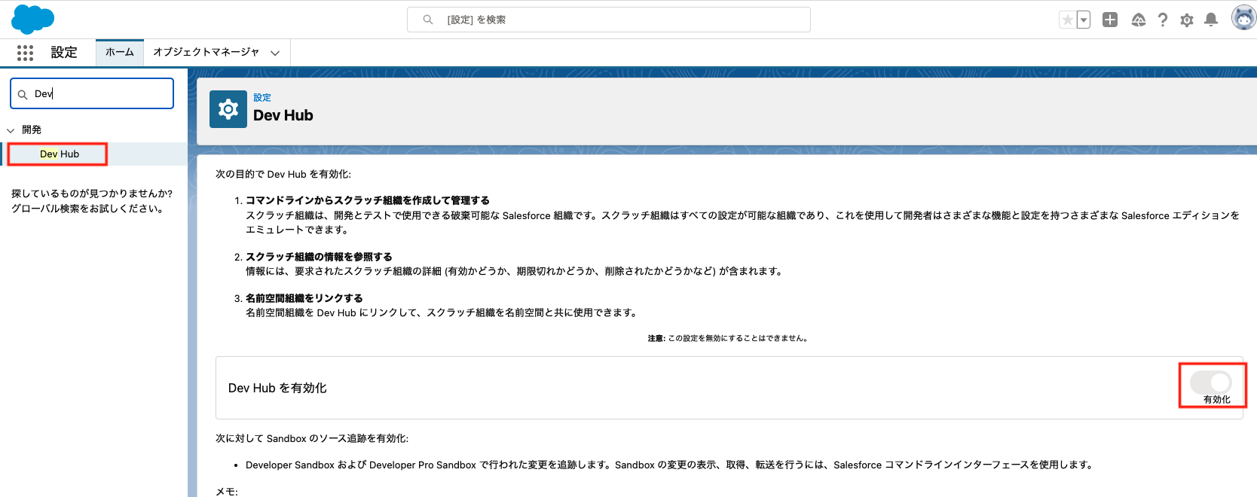Click the 注意 note about disabling
The width and height of the screenshot is (1257, 497).
coord(729,338)
